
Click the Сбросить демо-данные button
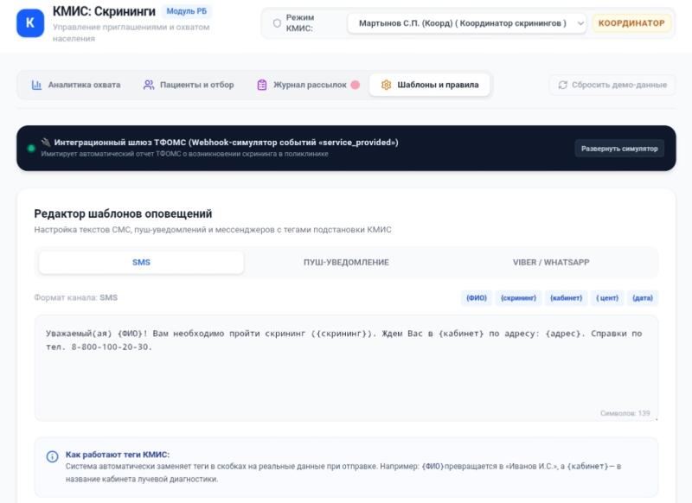[x=612, y=85]
